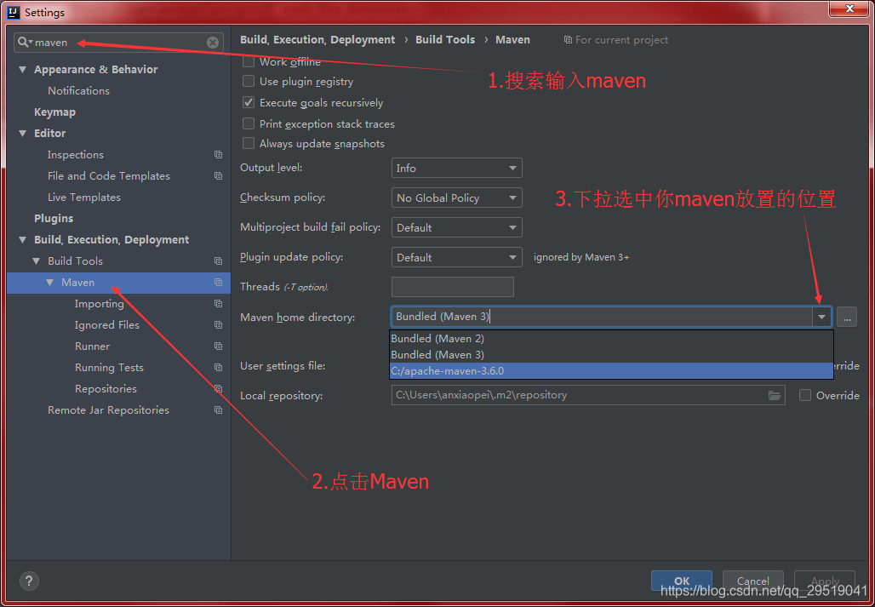Click the folder icon in Local repository field

point(775,395)
